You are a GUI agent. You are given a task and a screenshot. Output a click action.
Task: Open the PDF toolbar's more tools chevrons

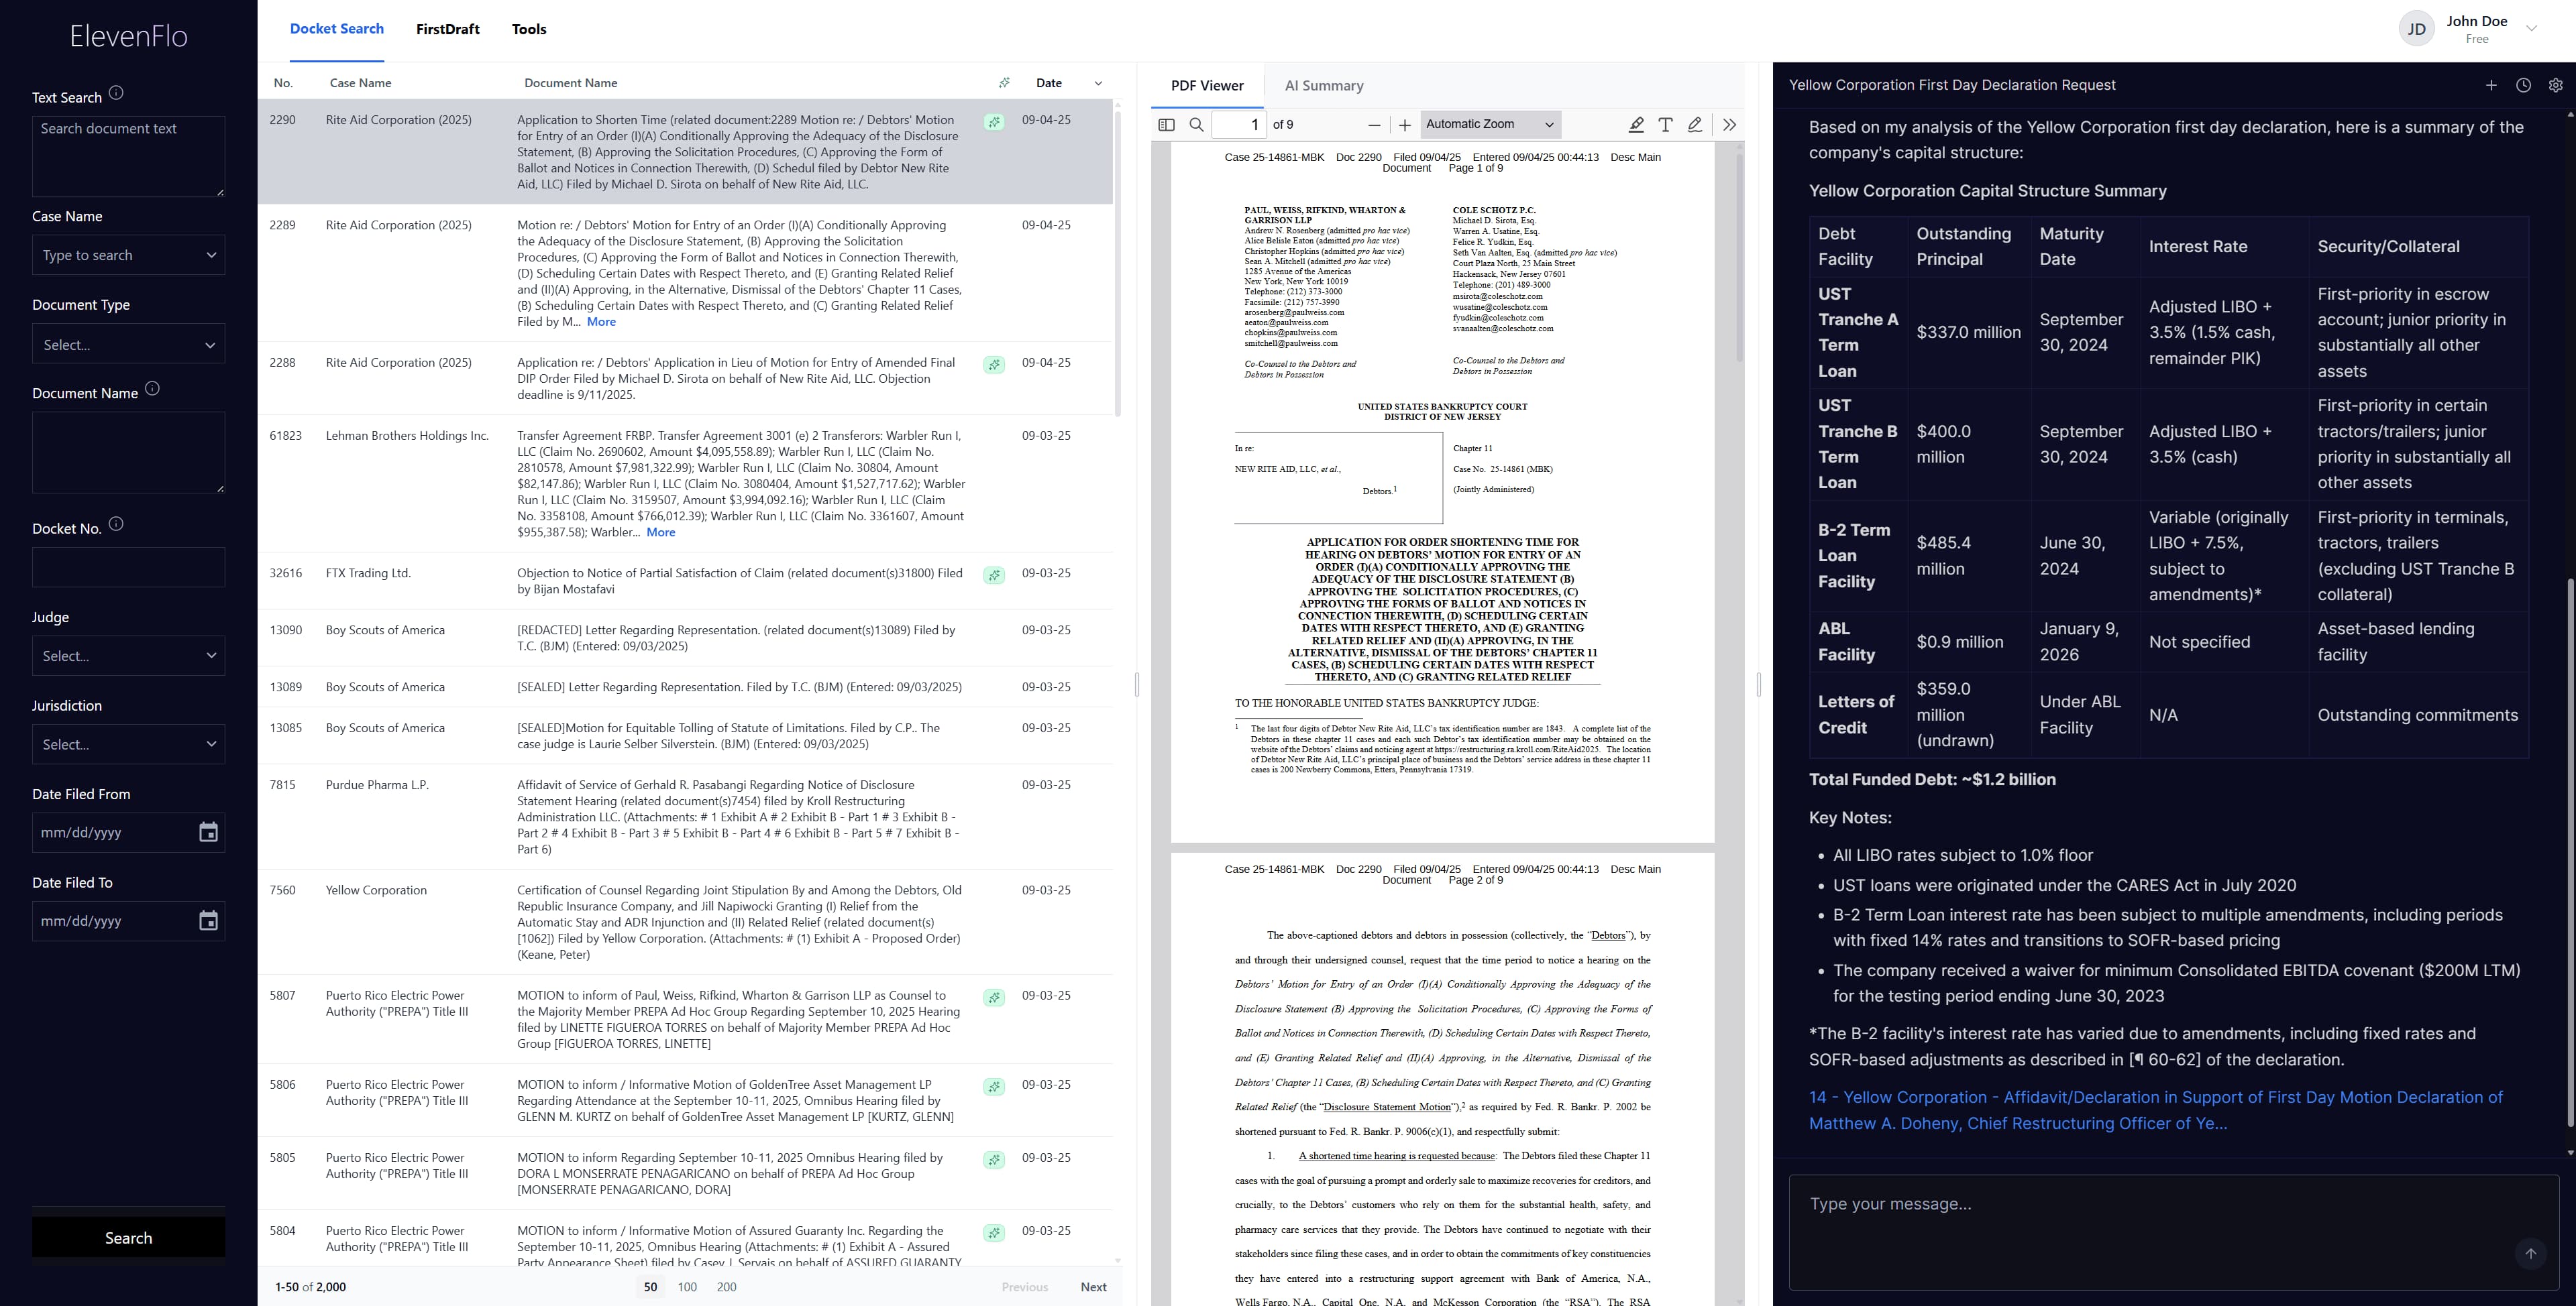tap(1729, 125)
